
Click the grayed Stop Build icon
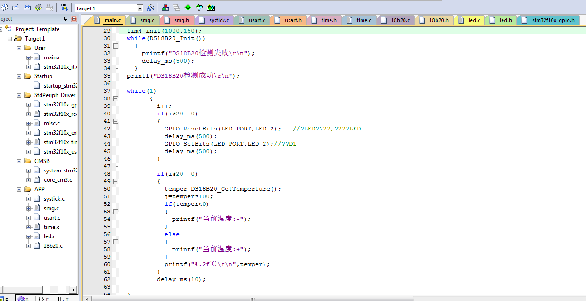[50, 8]
